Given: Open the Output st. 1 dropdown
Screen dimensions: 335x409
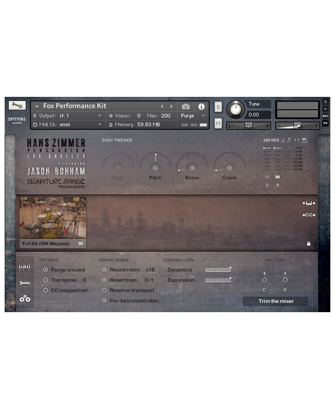Looking at the screenshot, I should [x=99, y=115].
